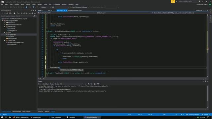Switch to the stdafx.h editor tab
212x119 pixels.
coord(40,11)
